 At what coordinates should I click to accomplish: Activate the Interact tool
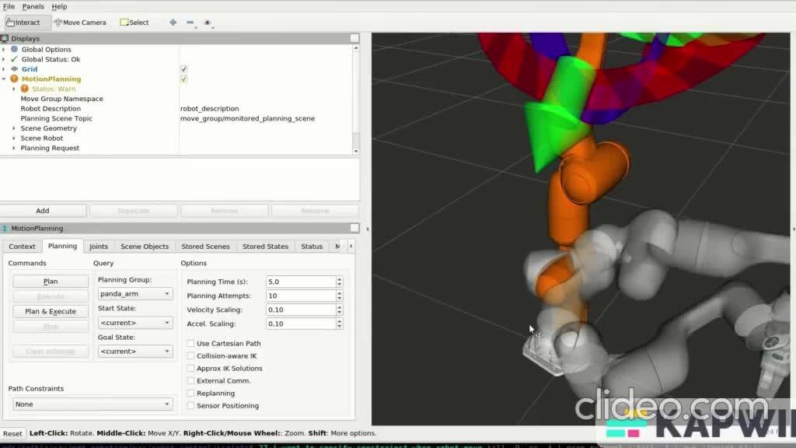coord(23,23)
